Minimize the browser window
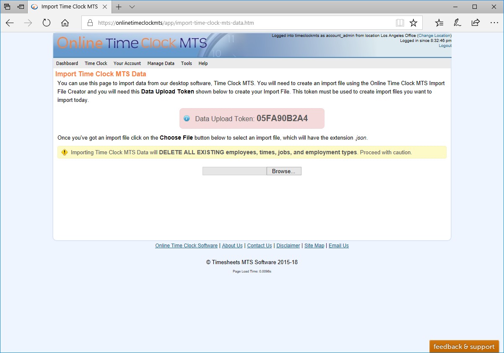This screenshot has height=353, width=504. [x=455, y=7]
